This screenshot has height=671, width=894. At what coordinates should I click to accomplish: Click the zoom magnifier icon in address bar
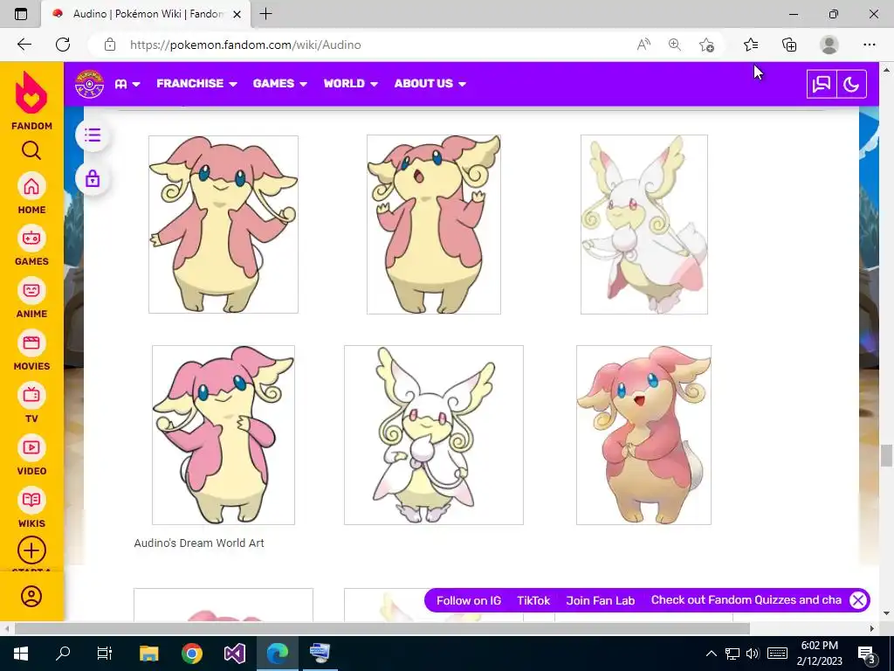[675, 45]
